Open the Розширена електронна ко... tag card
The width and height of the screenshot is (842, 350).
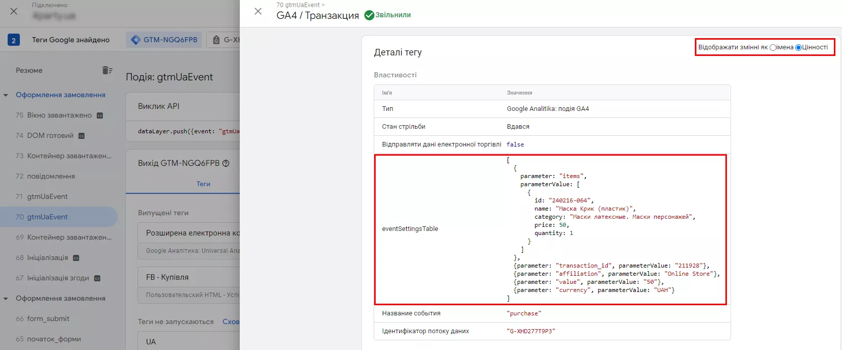[189, 241]
